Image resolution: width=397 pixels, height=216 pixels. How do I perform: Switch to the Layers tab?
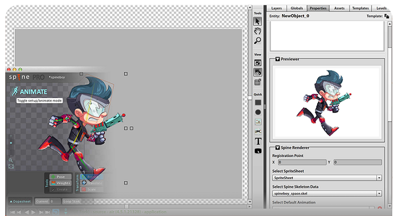click(x=276, y=8)
